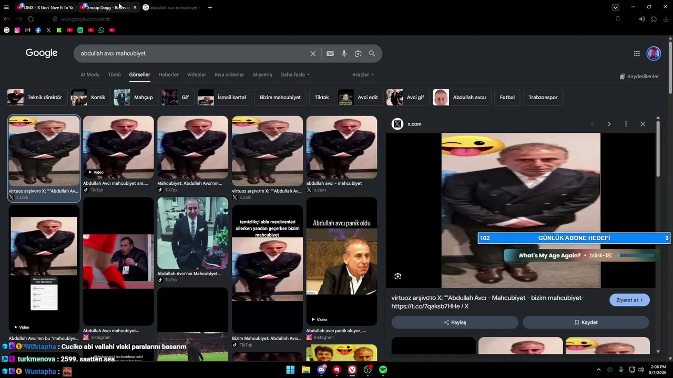Image resolution: width=673 pixels, height=378 pixels.
Task: Bookmark this page from the address bar
Action: (x=618, y=19)
